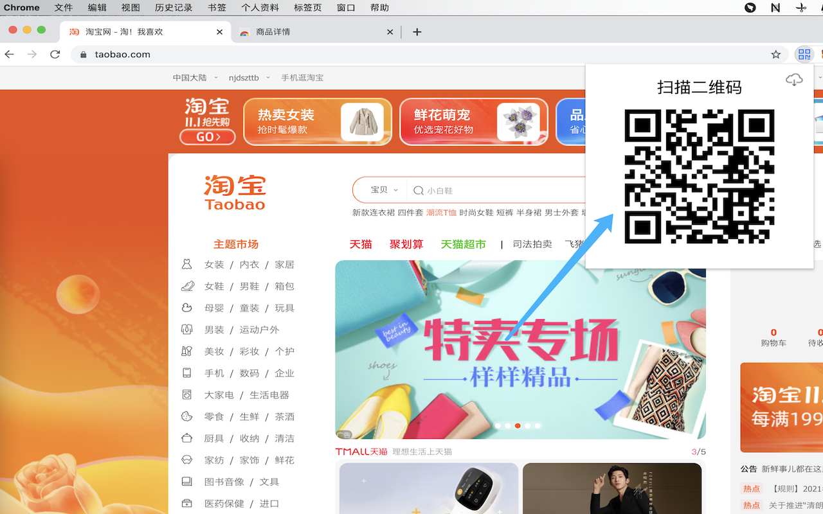
Task: Open the 标签页 menu
Action: (307, 8)
